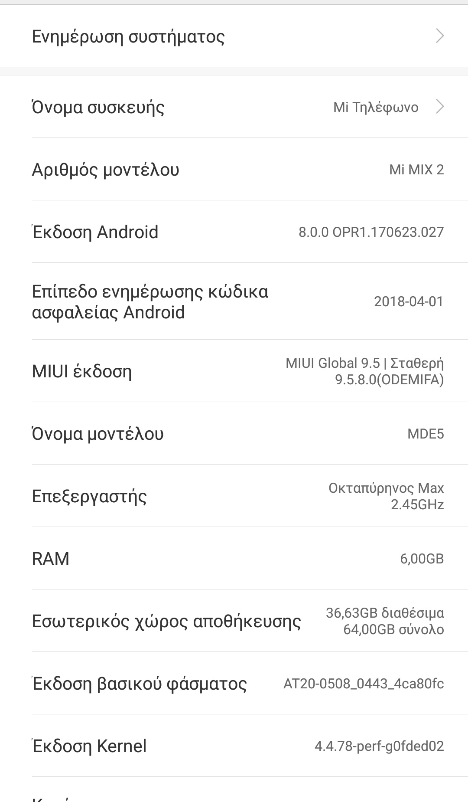This screenshot has width=468, height=802.
Task: Click the AT20-0508_0443_4ca80fc baseband value
Action: 364,684
